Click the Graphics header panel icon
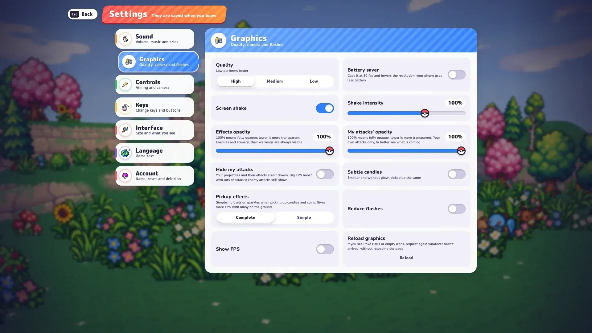 click(219, 40)
